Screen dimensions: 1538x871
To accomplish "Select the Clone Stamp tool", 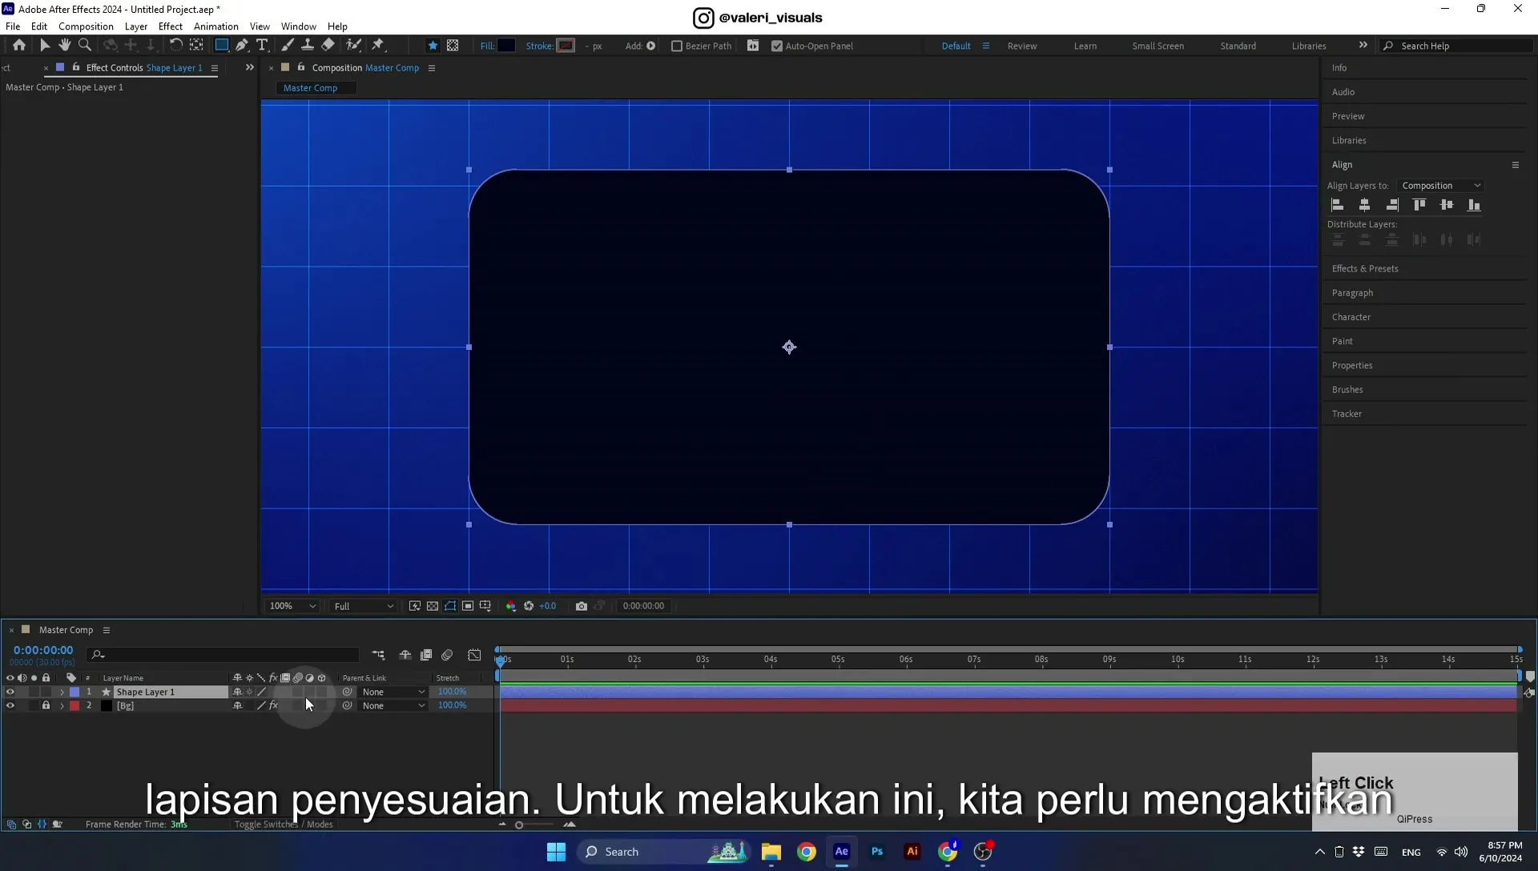I will (308, 46).
